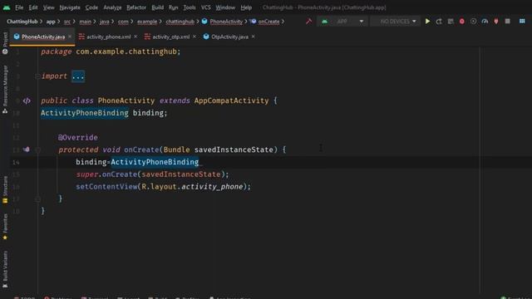Image resolution: width=532 pixels, height=299 pixels.
Task: Click related XML file gutter icon by PhoneActivity class
Action: [27, 100]
